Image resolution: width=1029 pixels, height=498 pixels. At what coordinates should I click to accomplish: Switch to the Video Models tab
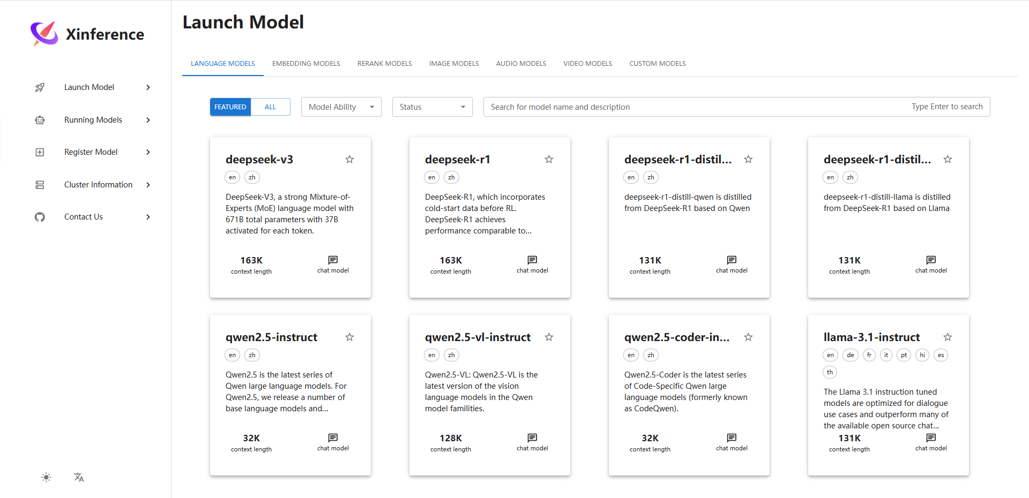point(587,63)
